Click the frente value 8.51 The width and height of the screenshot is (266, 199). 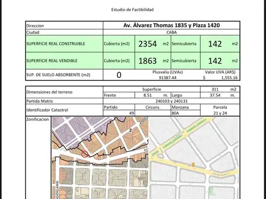coord(147,95)
